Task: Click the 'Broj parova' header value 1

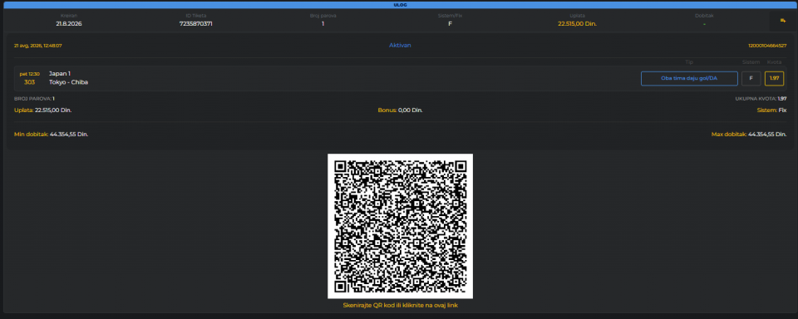Action: [323, 24]
